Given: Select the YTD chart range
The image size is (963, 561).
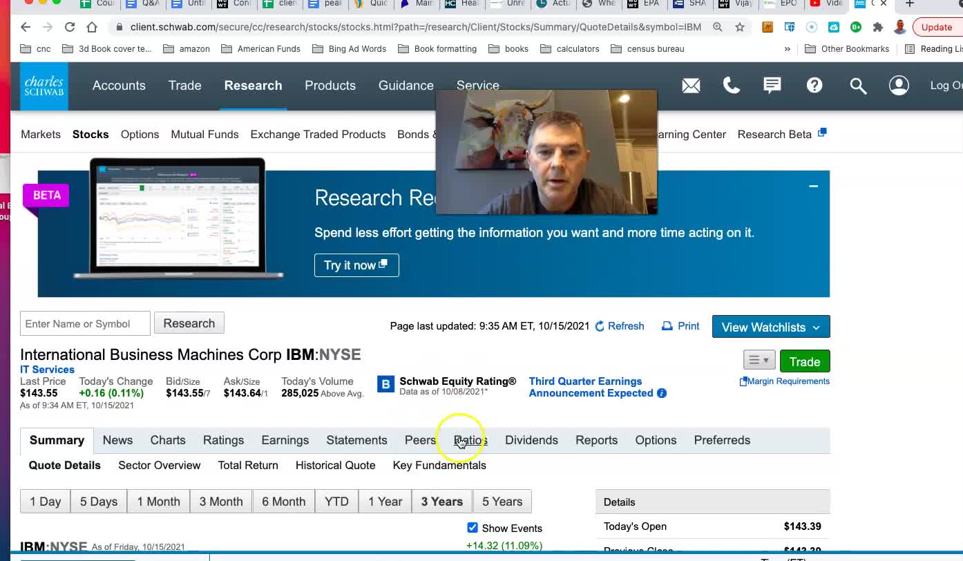Looking at the screenshot, I should coord(336,502).
